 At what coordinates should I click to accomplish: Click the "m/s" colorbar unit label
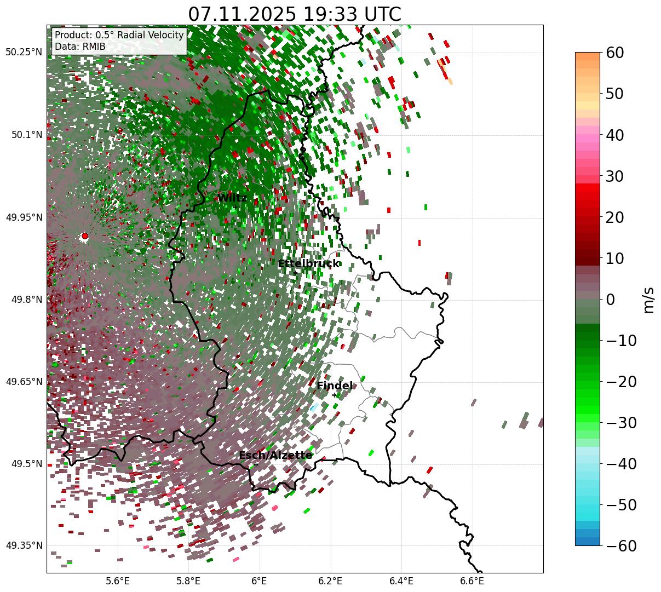(648, 299)
